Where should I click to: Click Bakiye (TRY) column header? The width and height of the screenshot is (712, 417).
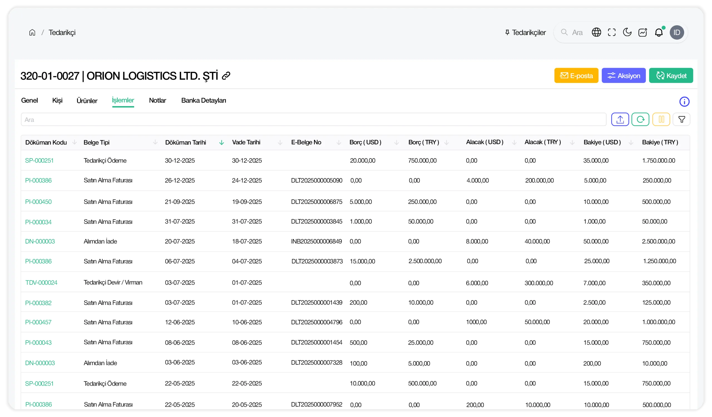click(660, 142)
